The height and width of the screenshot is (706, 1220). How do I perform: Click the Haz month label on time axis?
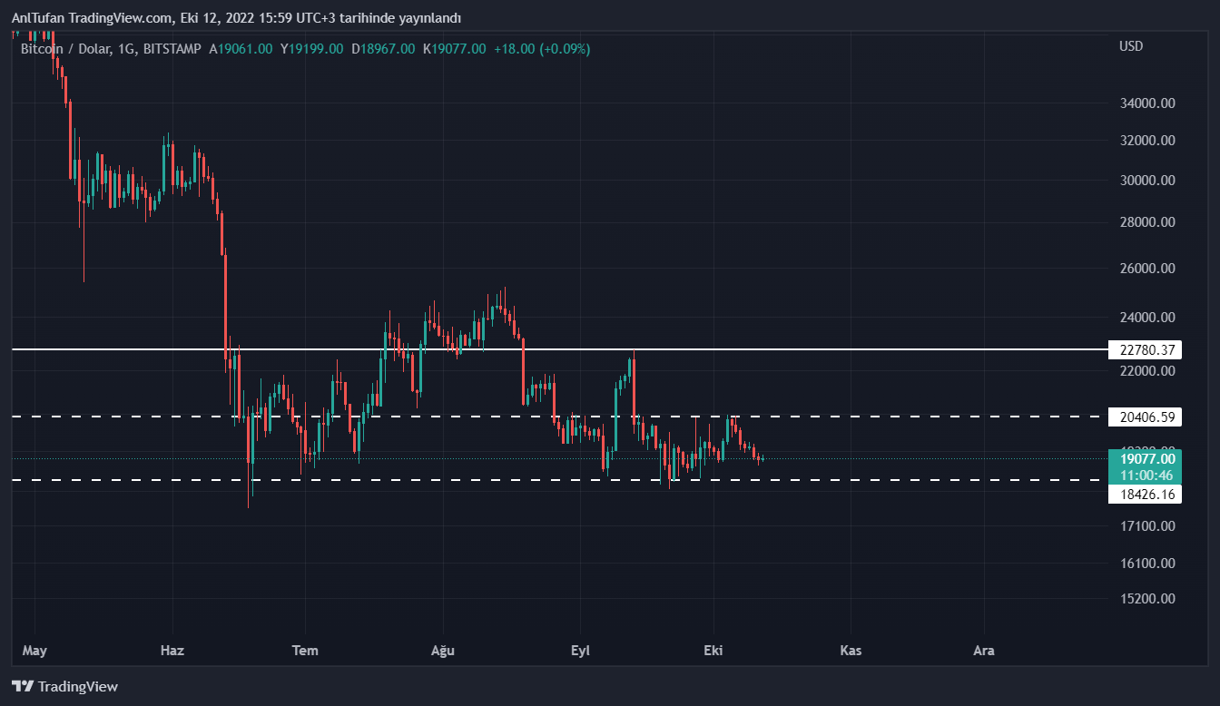pos(172,651)
